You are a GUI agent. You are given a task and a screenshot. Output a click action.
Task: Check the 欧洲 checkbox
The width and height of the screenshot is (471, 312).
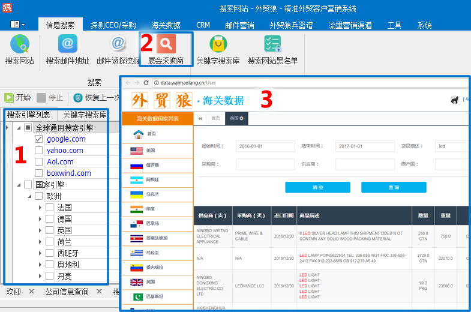pyautogui.click(x=39, y=196)
